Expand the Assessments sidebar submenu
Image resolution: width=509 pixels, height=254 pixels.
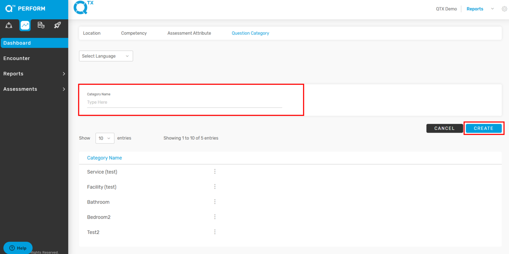click(64, 89)
